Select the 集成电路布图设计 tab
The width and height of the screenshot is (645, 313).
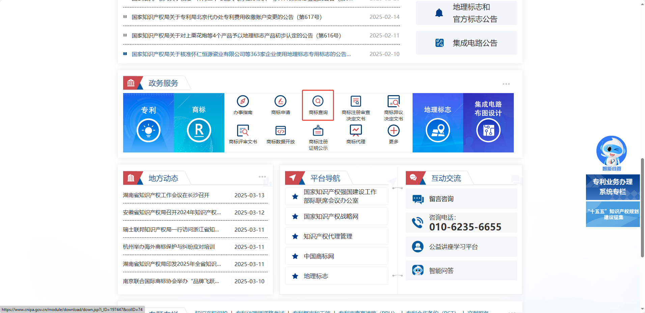(488, 123)
